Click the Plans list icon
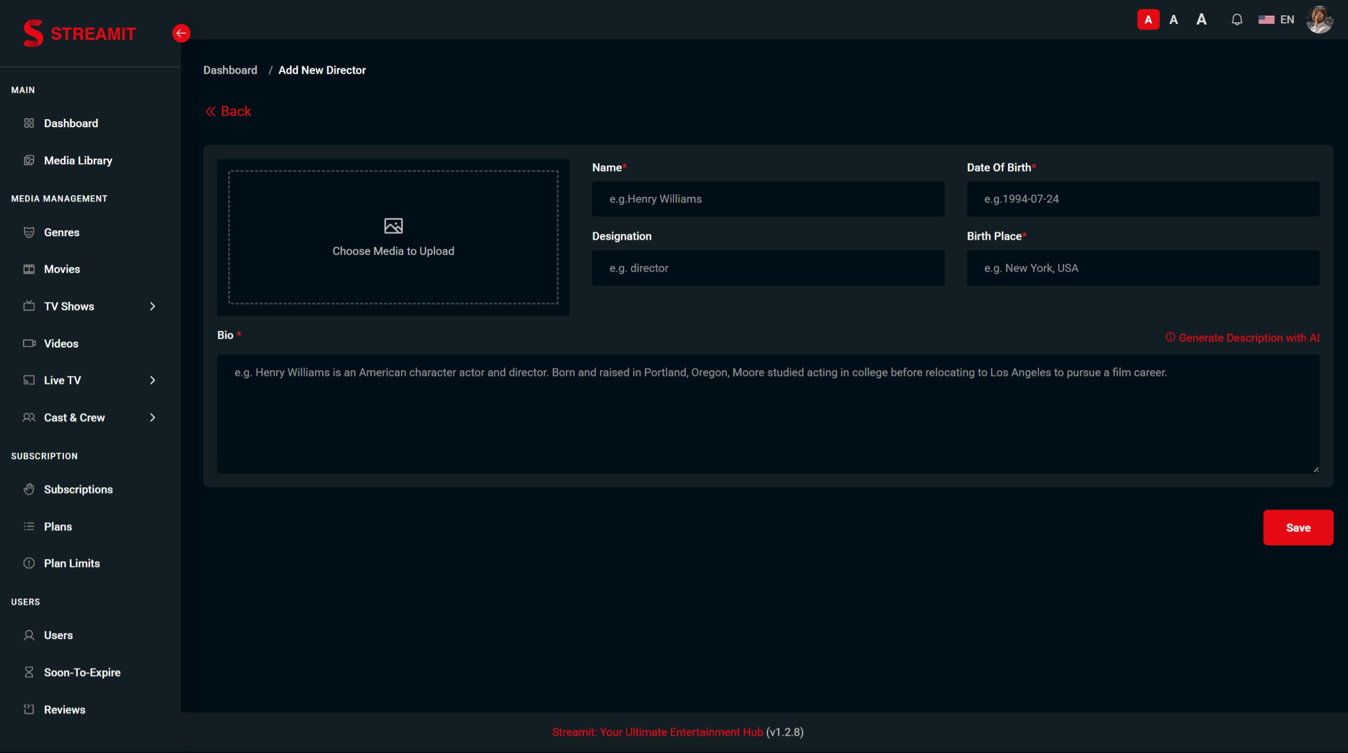 tap(29, 527)
